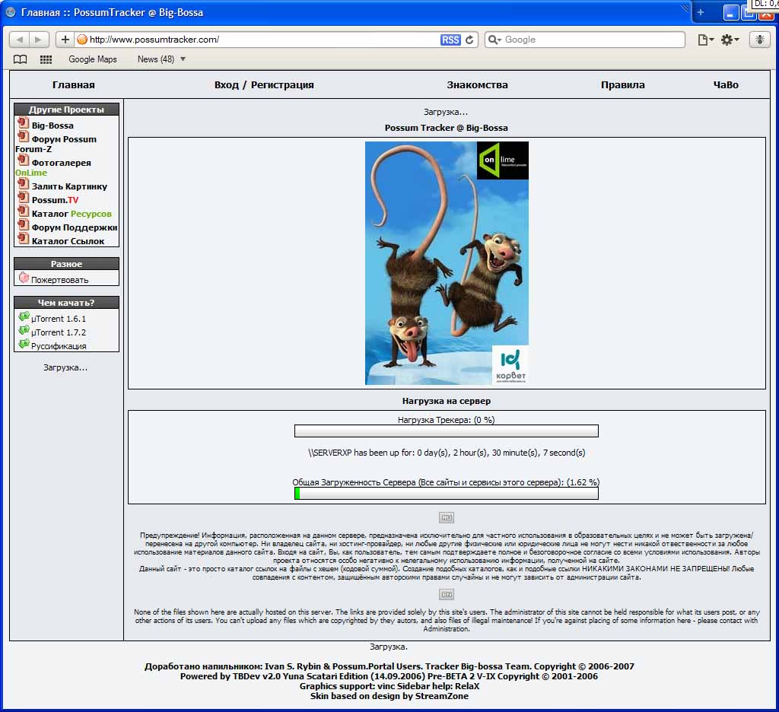Click the Нагрузка на сервер heading

click(446, 401)
